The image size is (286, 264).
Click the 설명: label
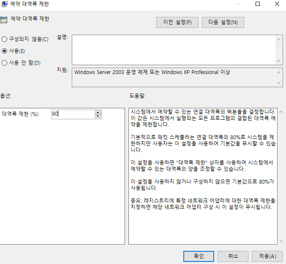[x=62, y=37]
